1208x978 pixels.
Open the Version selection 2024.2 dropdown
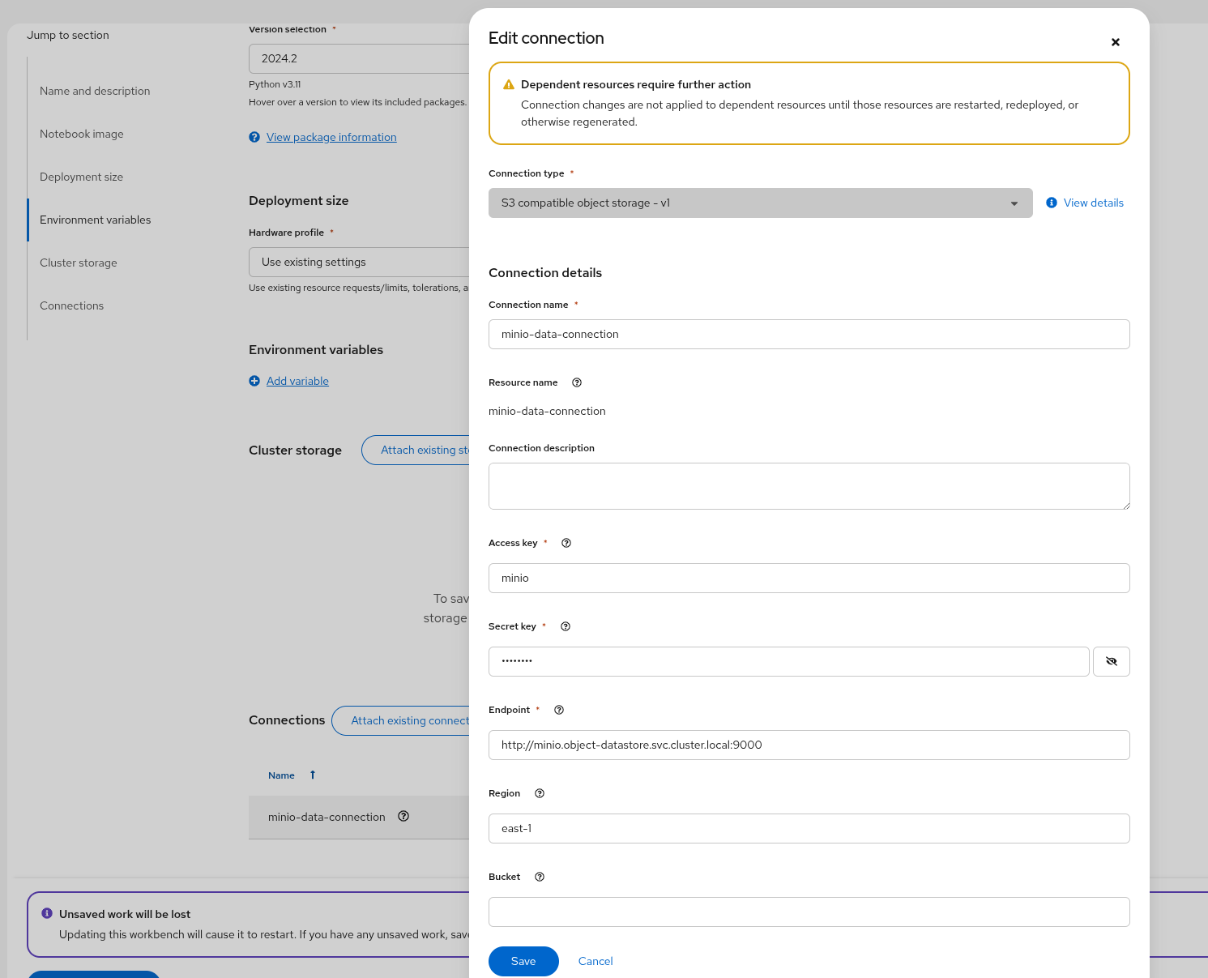pyautogui.click(x=359, y=58)
